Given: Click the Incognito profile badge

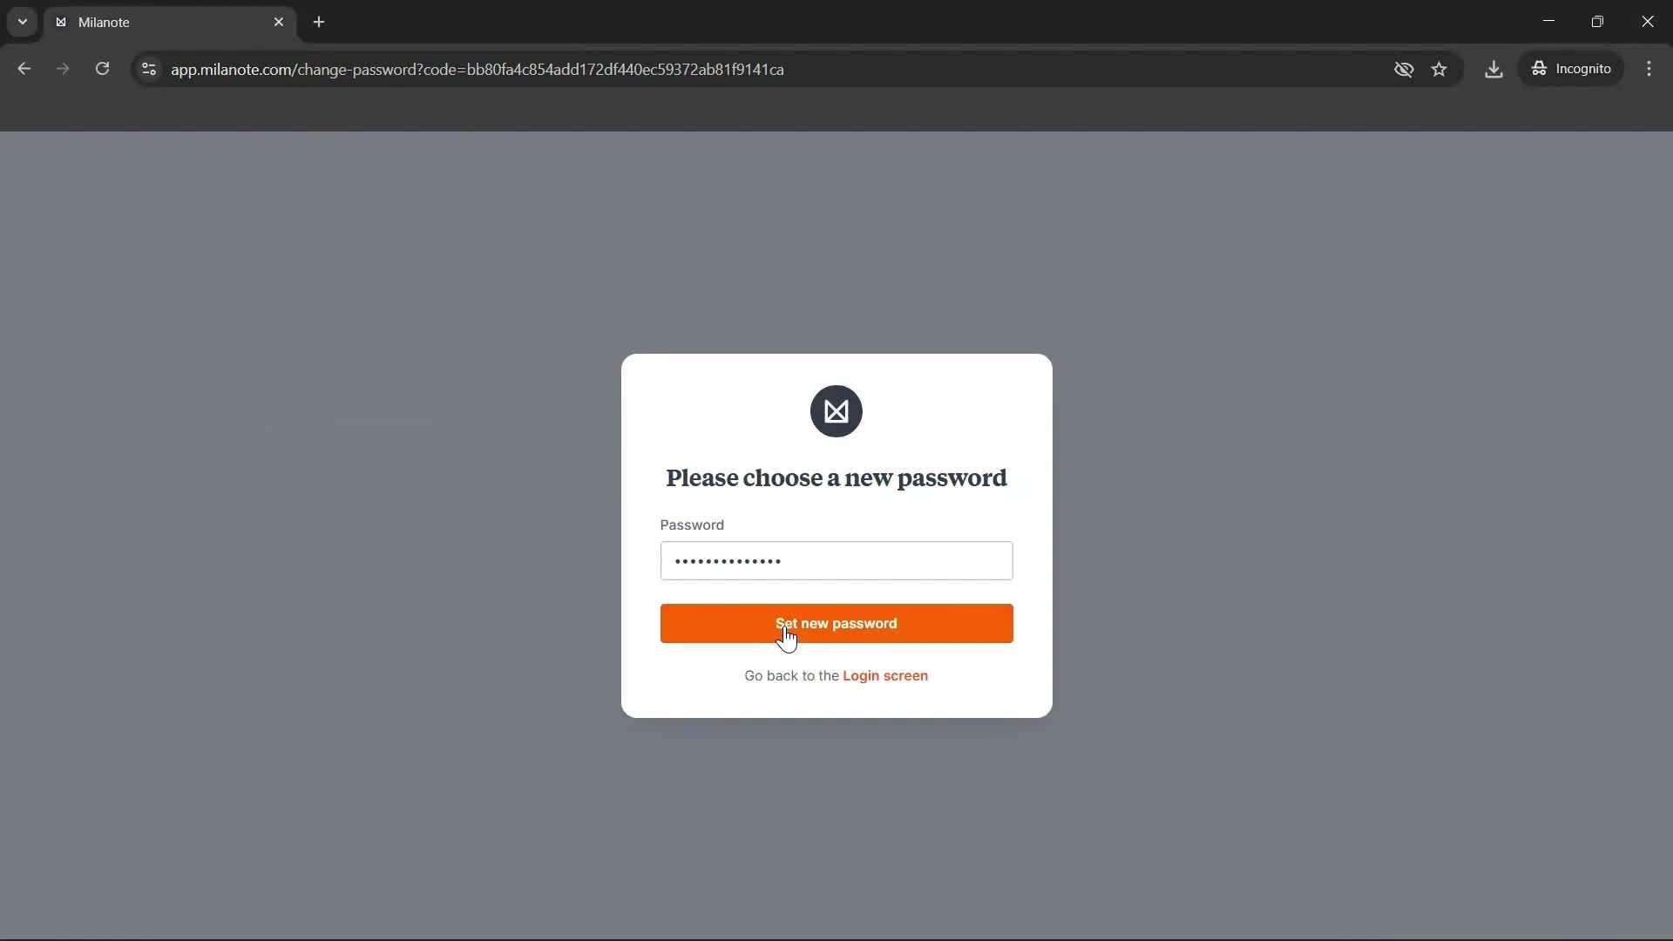Looking at the screenshot, I should point(1571,69).
